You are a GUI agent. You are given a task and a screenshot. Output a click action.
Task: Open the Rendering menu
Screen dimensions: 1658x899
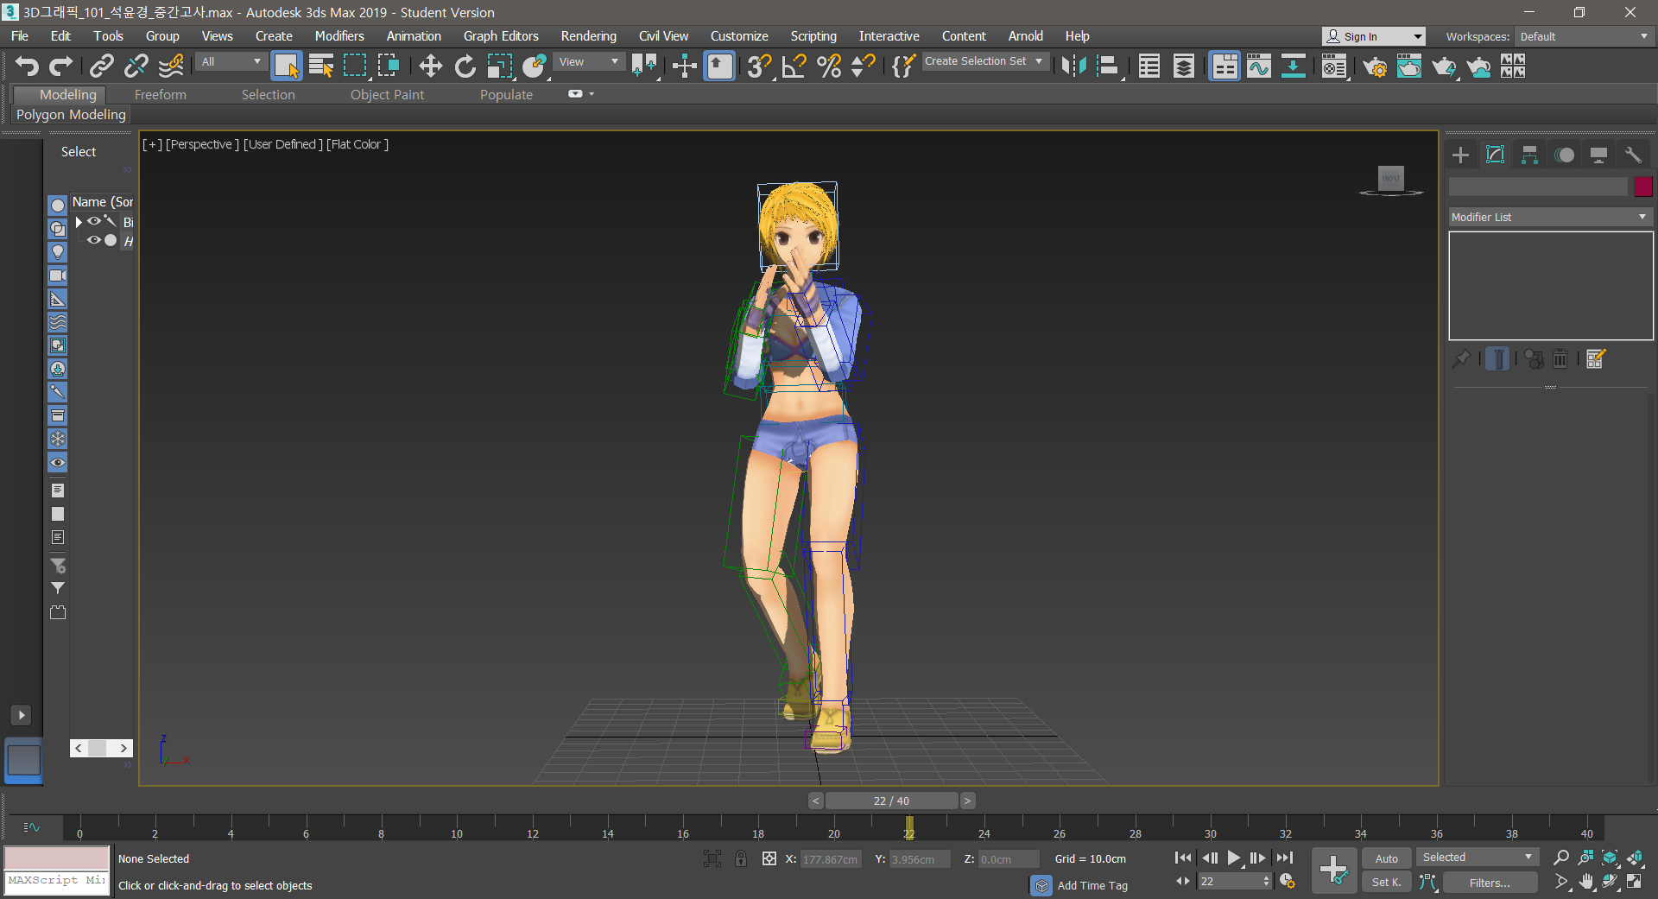pos(589,36)
